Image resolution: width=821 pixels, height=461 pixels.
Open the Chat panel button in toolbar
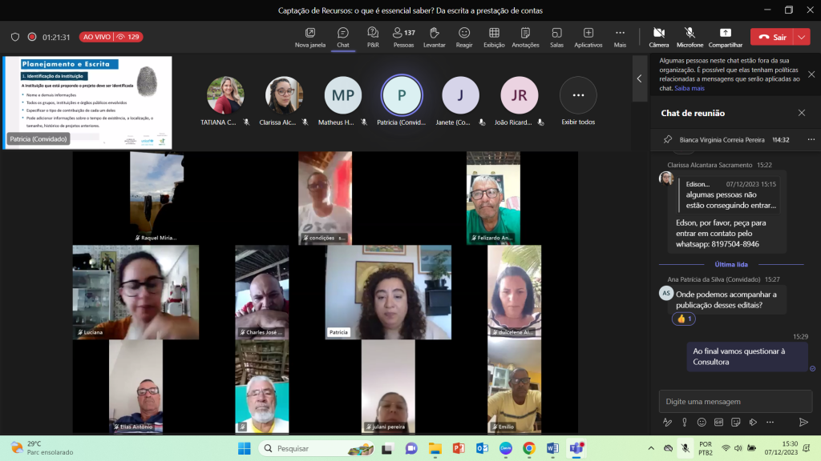pyautogui.click(x=343, y=38)
